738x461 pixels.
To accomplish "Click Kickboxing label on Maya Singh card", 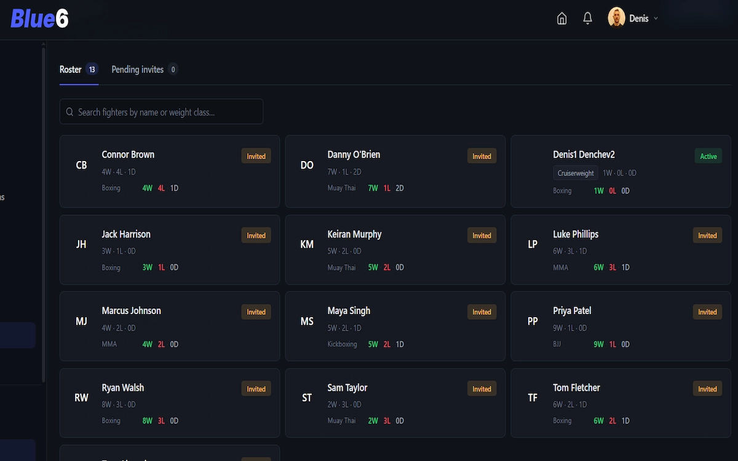I will click(342, 344).
